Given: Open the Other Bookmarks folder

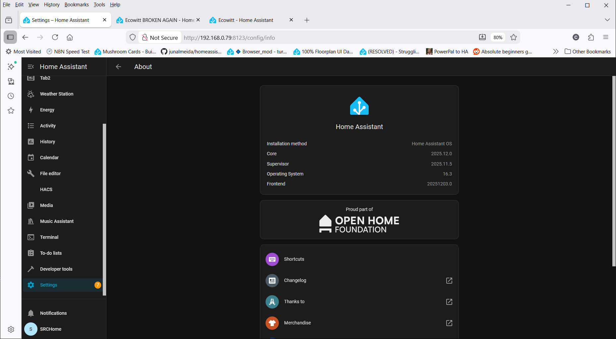Looking at the screenshot, I should [587, 51].
